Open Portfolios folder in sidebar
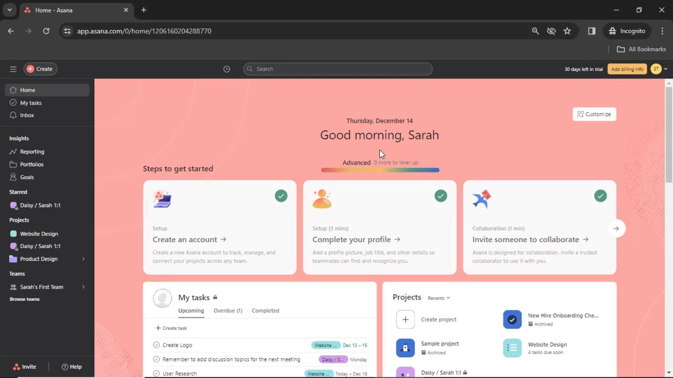 [x=32, y=164]
